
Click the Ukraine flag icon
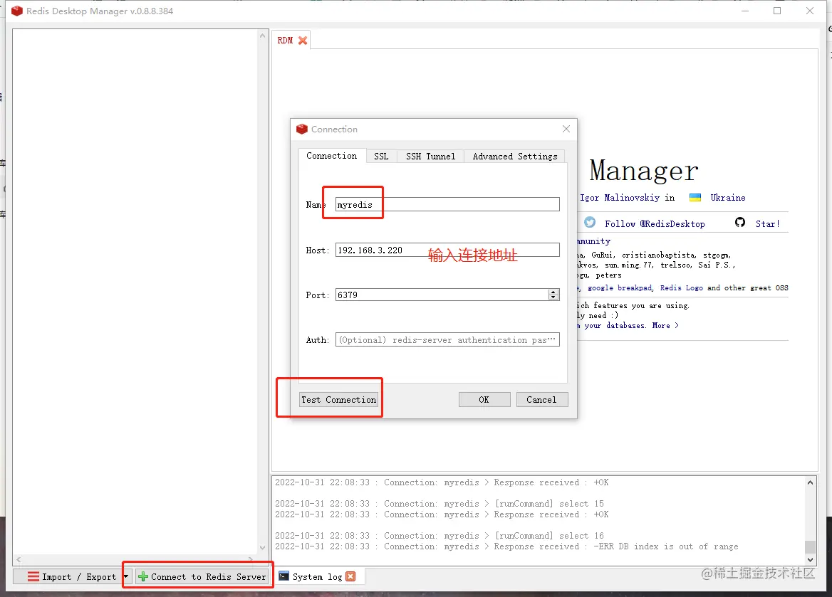[x=695, y=198]
